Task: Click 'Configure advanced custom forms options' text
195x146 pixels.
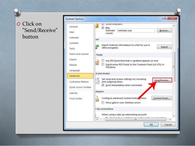Action: [124, 98]
